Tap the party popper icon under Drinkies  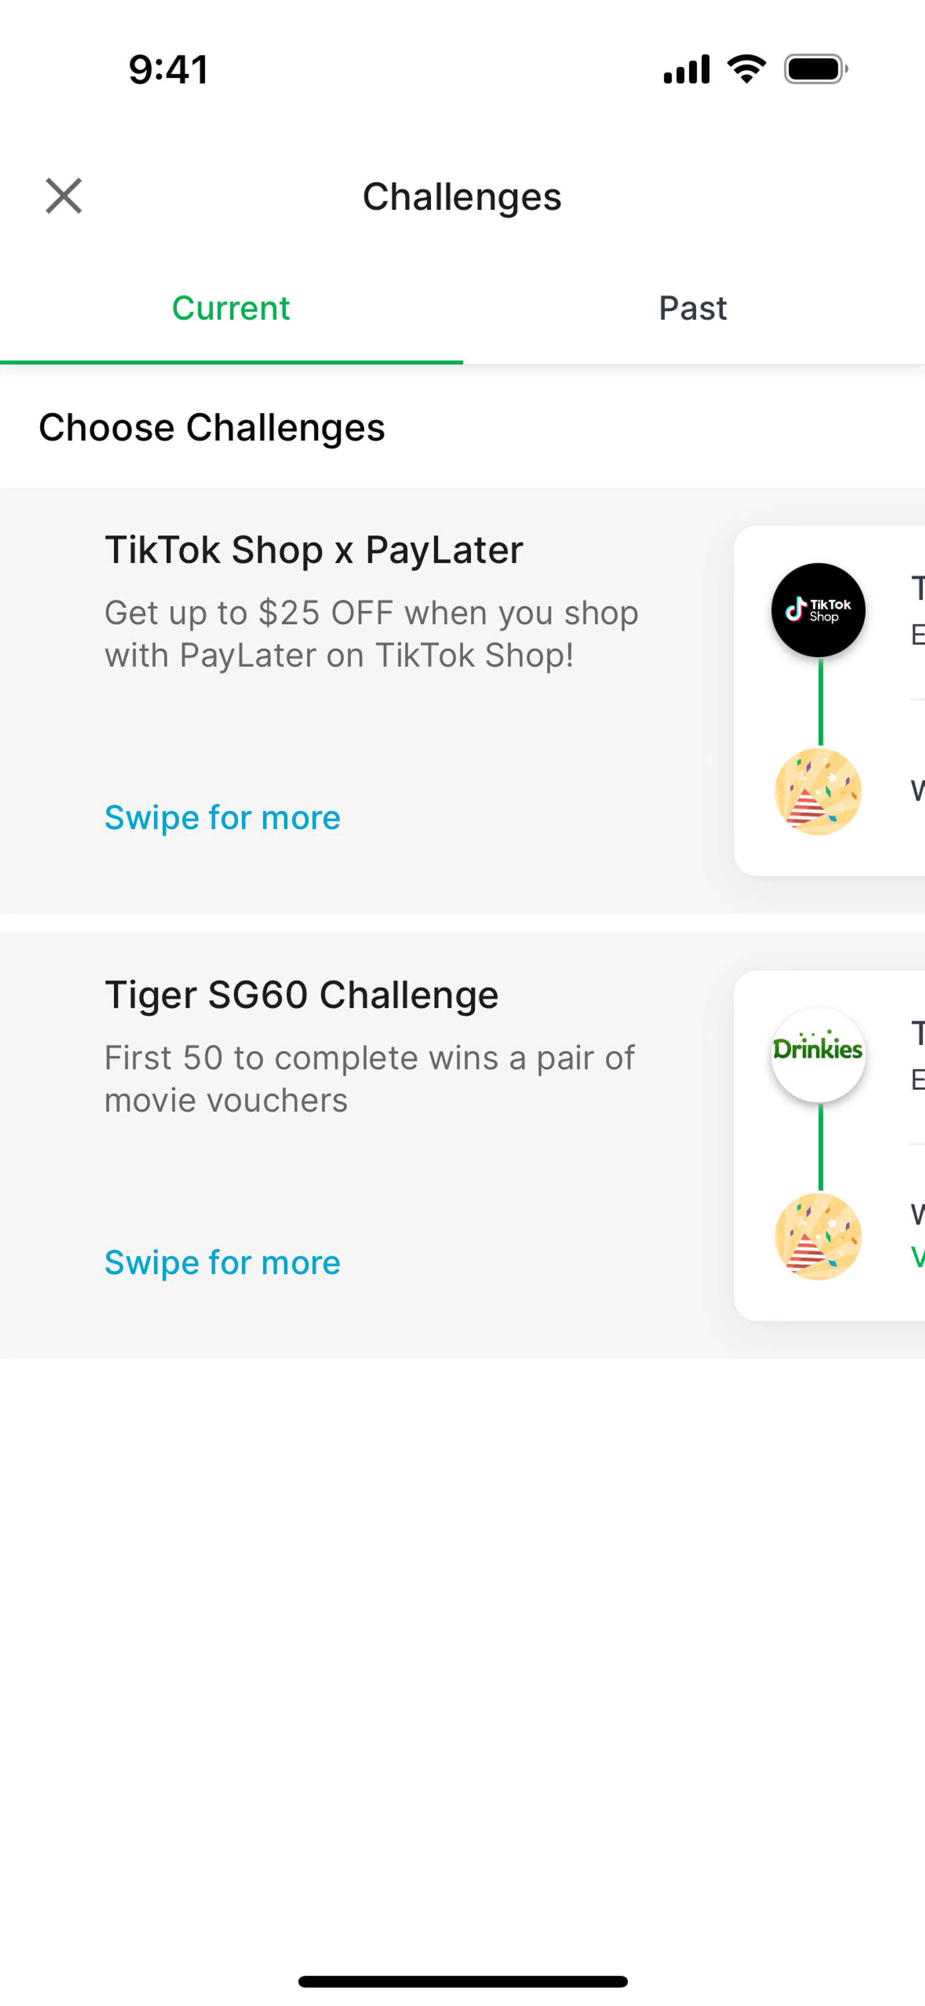pos(818,1237)
